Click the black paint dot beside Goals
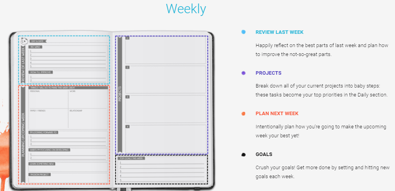Screen dimensions: 395x191 point(243,155)
